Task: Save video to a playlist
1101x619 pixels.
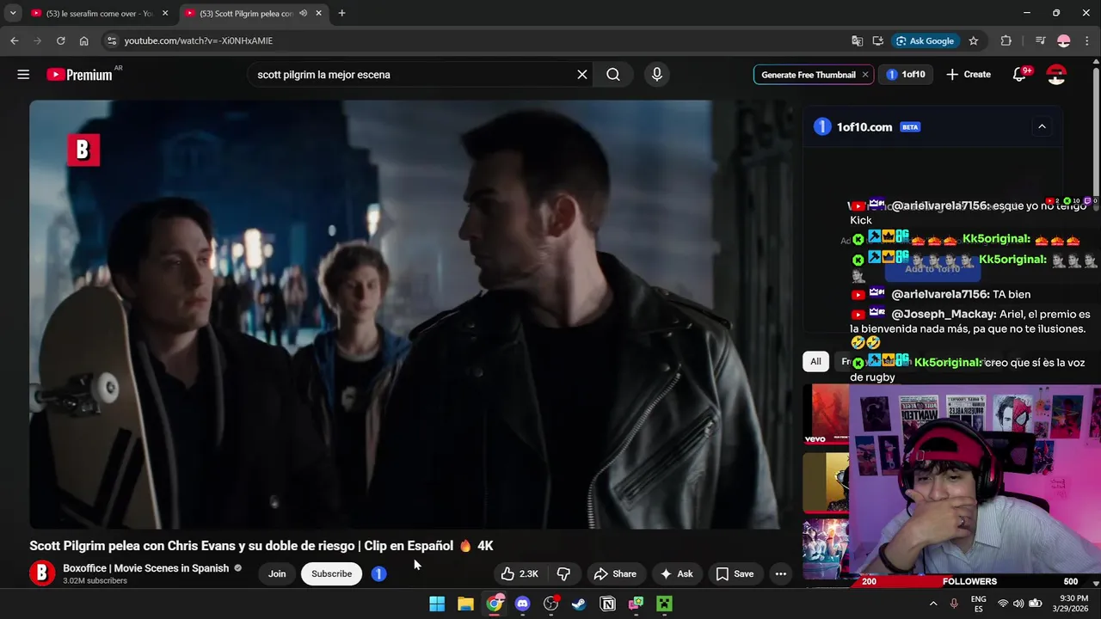Action: (x=735, y=573)
